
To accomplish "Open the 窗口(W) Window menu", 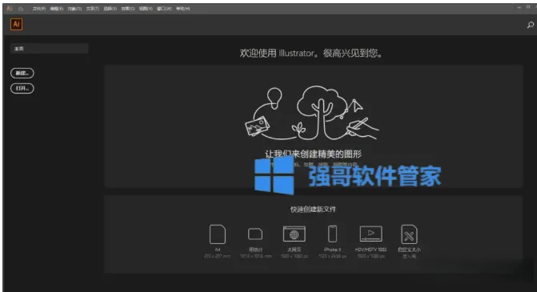I will pos(164,9).
